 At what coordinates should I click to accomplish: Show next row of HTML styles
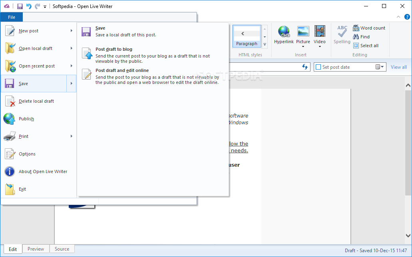coord(265,37)
